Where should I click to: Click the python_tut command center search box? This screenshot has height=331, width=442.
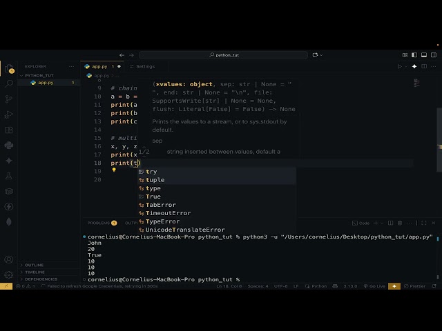(223, 55)
